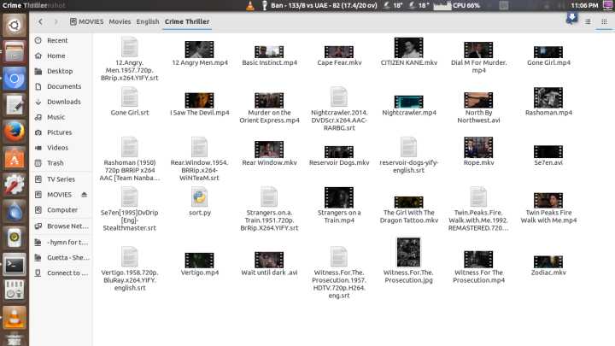Select Strangers on a Train.mp4
615x346 pixels.
click(x=339, y=205)
